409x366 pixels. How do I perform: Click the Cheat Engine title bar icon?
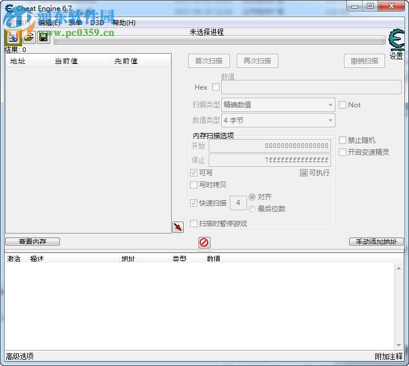pos(9,9)
